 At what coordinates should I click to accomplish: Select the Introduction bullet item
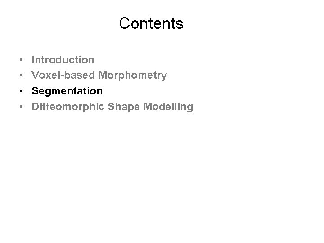pyautogui.click(x=63, y=60)
